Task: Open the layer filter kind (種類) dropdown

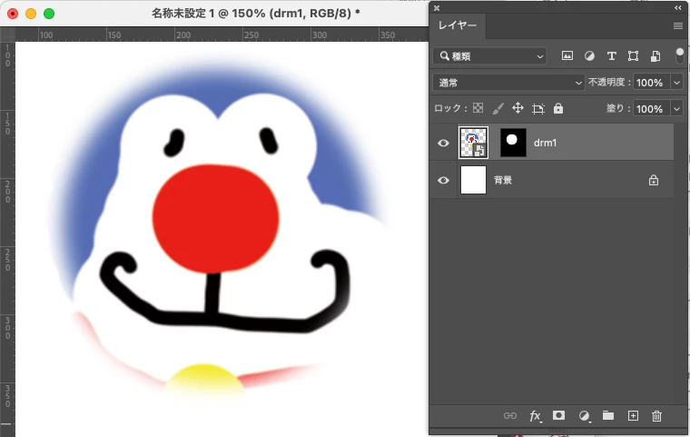Action: pyautogui.click(x=490, y=56)
